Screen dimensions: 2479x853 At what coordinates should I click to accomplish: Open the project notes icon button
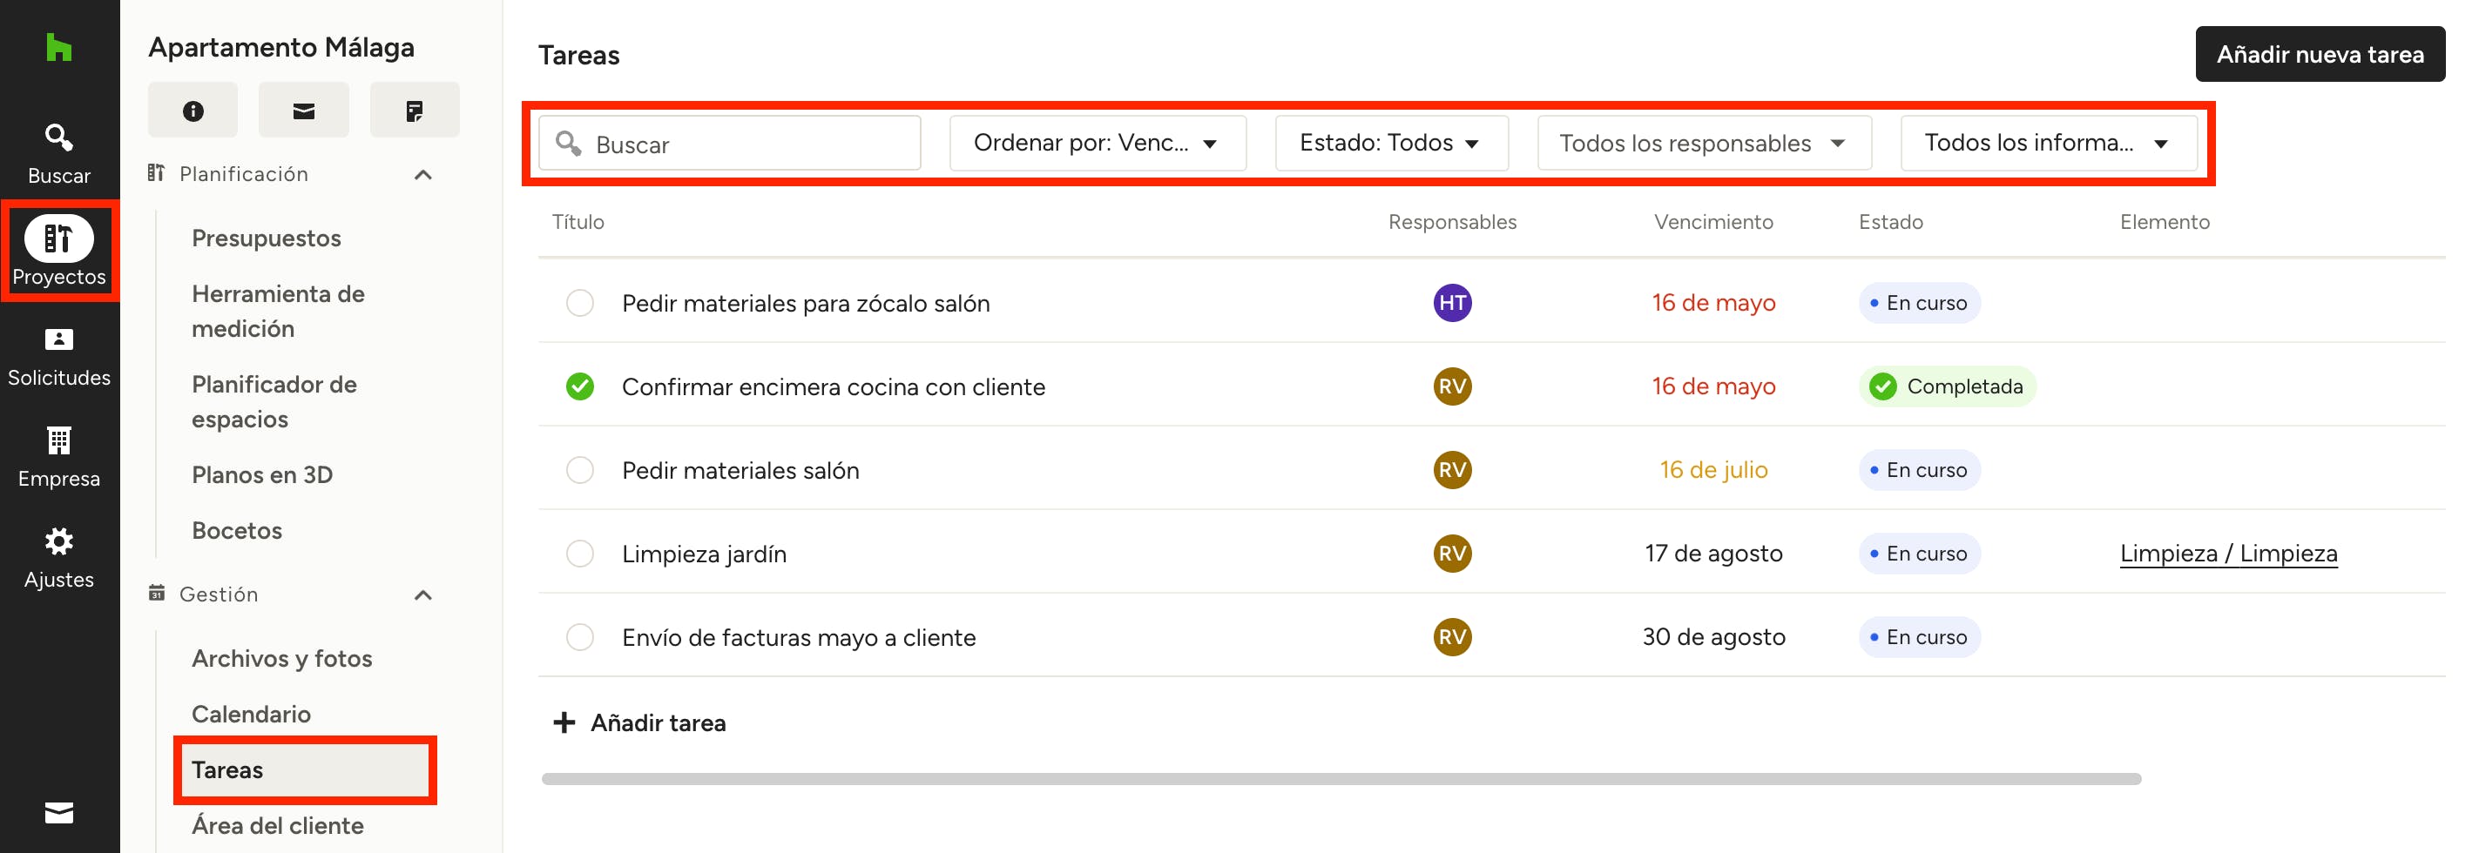pyautogui.click(x=414, y=111)
